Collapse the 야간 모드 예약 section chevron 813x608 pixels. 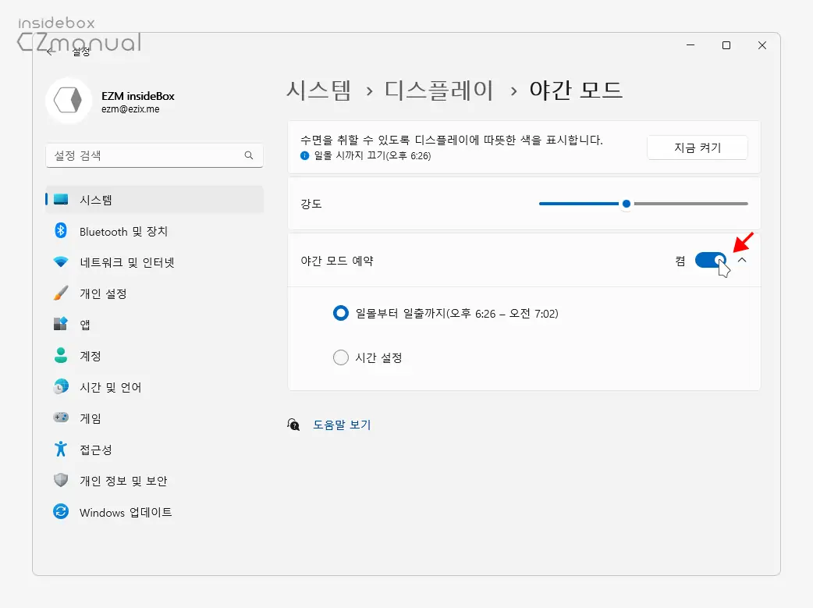tap(741, 260)
